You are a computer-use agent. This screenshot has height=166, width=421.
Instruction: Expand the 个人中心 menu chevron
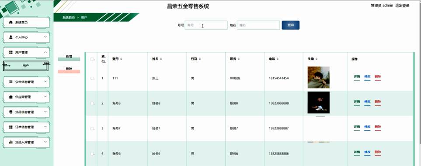(x=45, y=37)
